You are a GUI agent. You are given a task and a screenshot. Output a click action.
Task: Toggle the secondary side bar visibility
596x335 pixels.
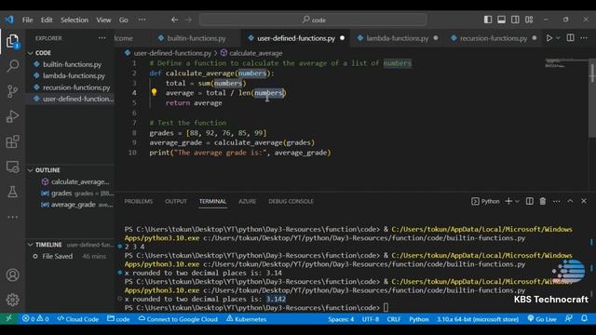click(515, 20)
